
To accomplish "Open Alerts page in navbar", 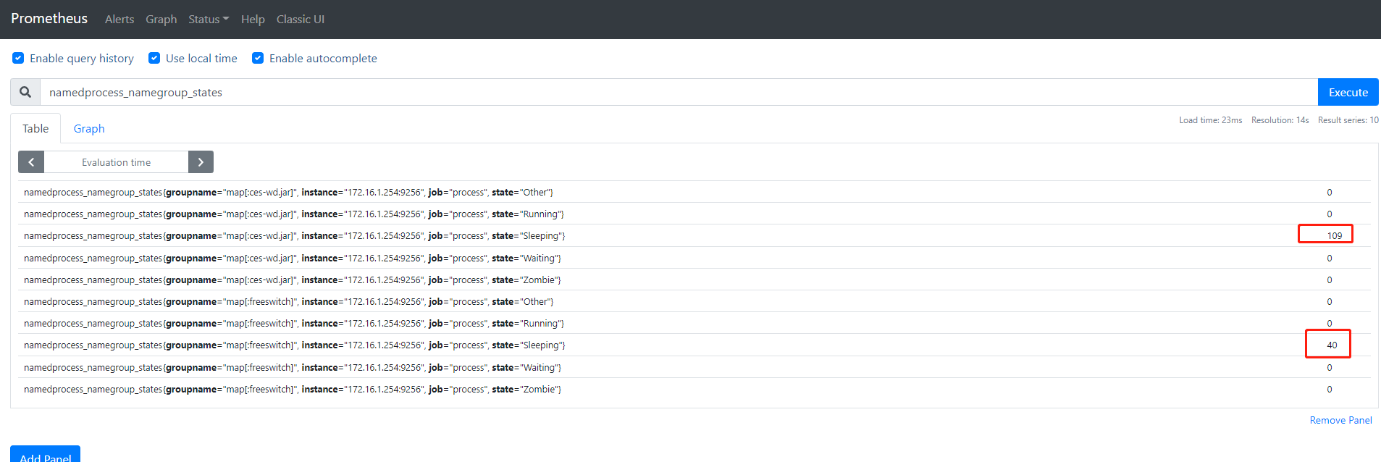I will 119,19.
